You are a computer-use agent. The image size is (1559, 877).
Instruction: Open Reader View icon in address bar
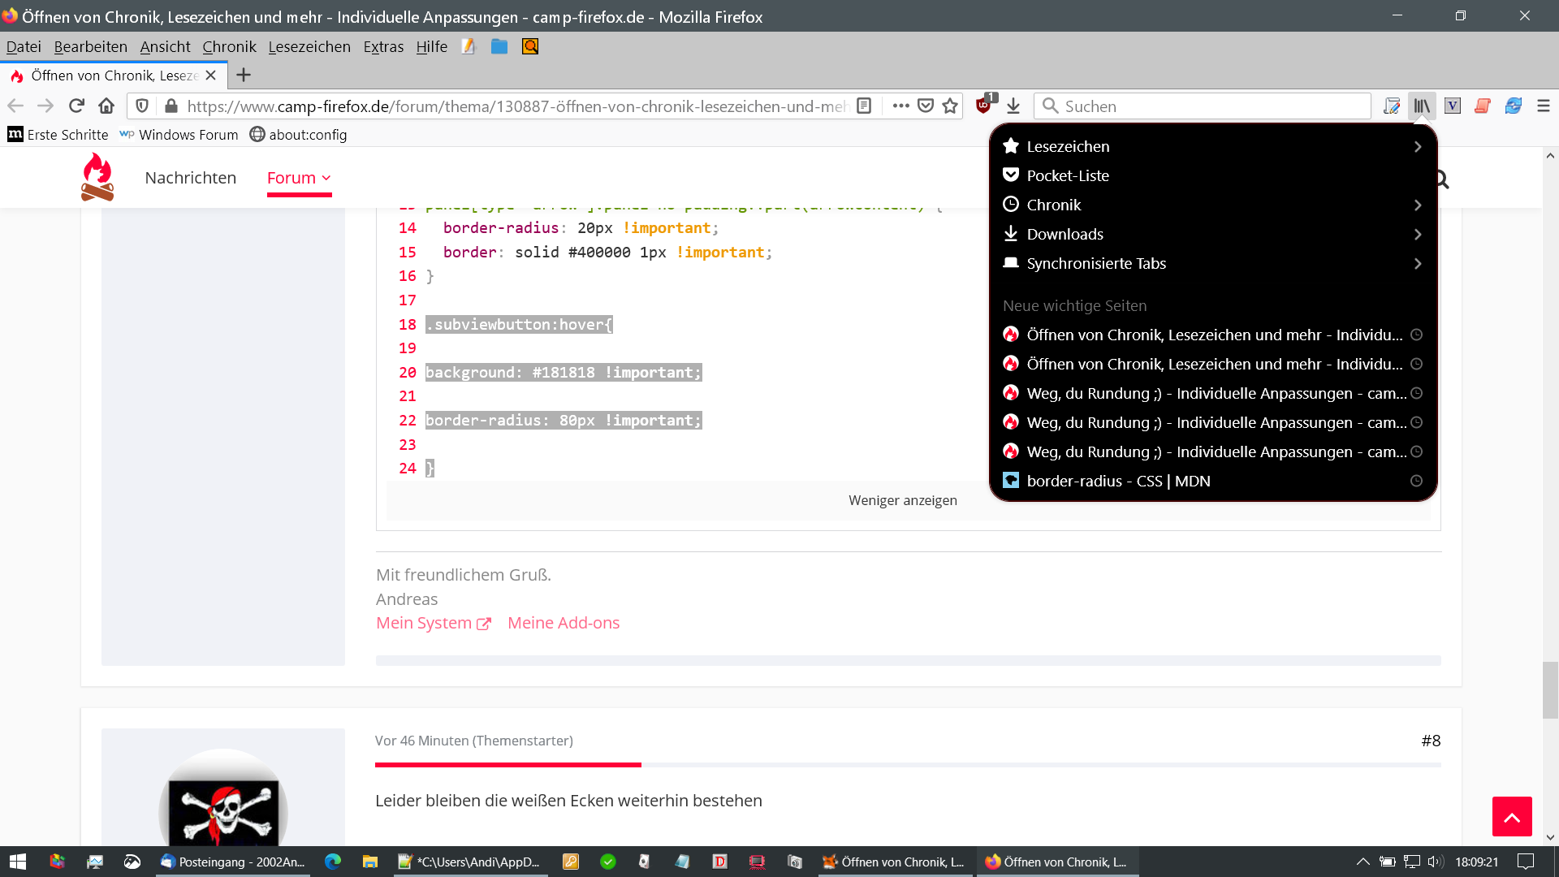point(864,106)
